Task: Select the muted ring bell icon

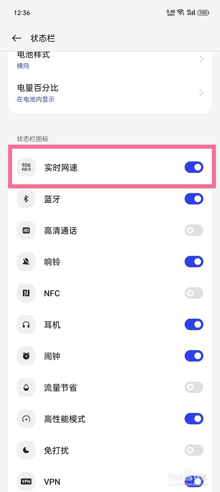Action: tap(26, 261)
